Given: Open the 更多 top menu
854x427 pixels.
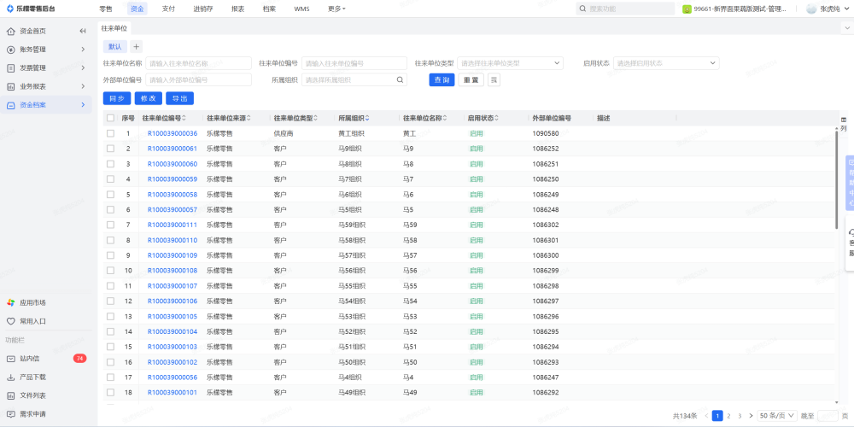Looking at the screenshot, I should pyautogui.click(x=336, y=9).
